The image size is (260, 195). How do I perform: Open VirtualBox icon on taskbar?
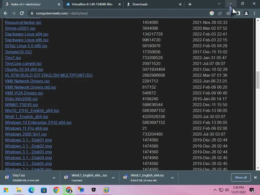tap(106, 190)
